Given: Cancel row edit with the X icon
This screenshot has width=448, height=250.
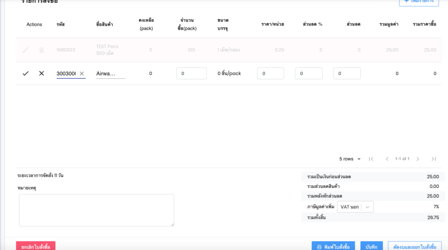Looking at the screenshot, I should click(x=42, y=73).
